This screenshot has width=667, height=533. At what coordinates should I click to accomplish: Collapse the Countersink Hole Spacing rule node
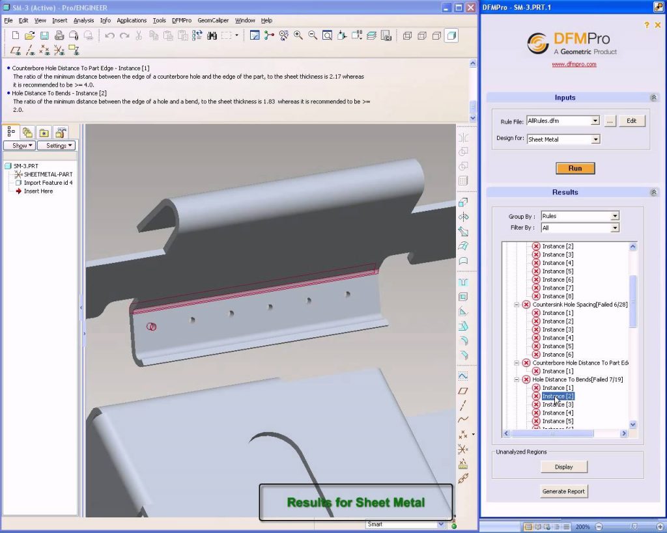coord(517,305)
